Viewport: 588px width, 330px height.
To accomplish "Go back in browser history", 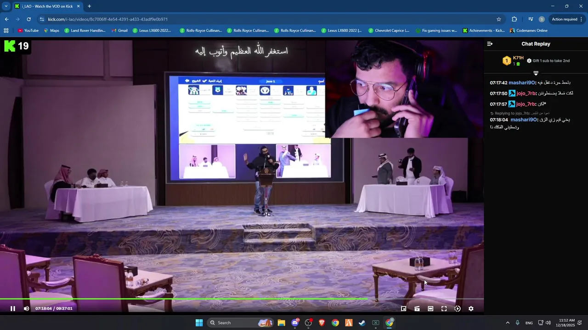I will click(6, 19).
